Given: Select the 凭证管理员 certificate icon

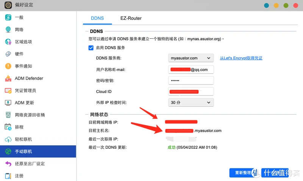Looking at the screenshot, I should click(8, 91).
